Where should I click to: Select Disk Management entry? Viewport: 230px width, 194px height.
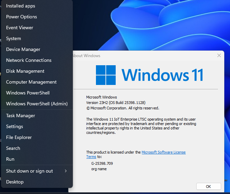click(37, 71)
